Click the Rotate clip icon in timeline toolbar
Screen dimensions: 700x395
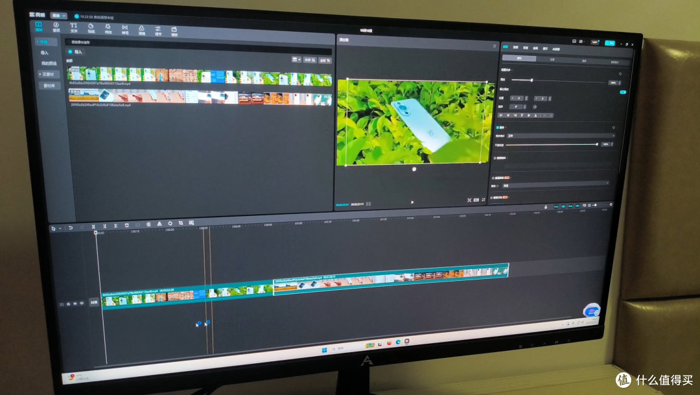point(170,223)
